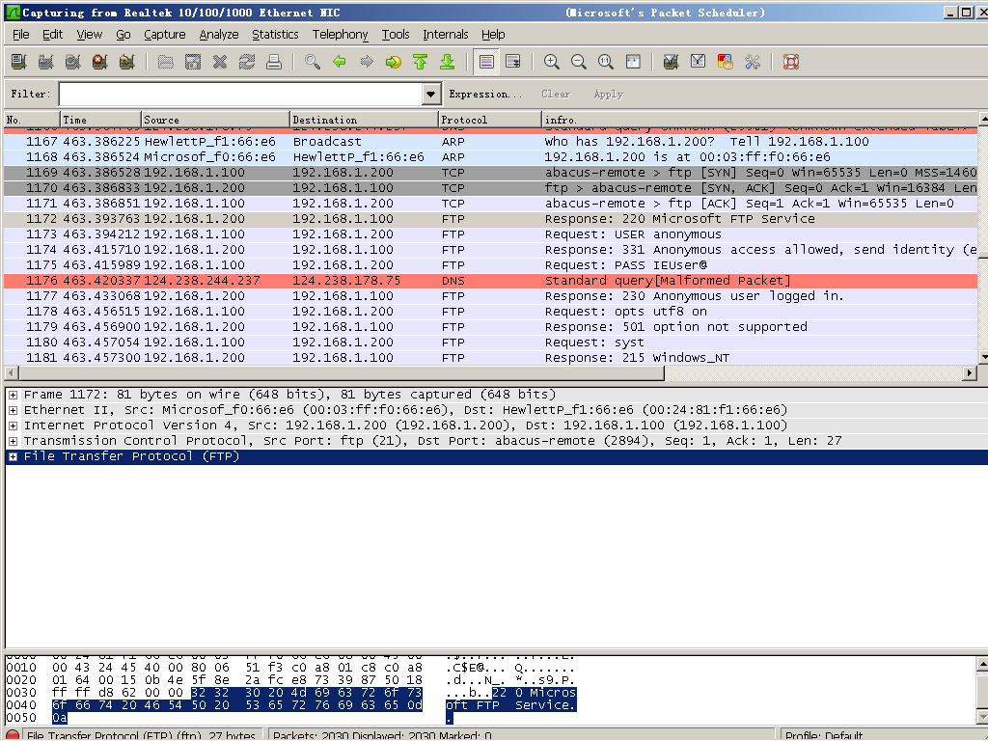Image resolution: width=988 pixels, height=741 pixels.
Task: Open the View menu
Action: coord(89,35)
